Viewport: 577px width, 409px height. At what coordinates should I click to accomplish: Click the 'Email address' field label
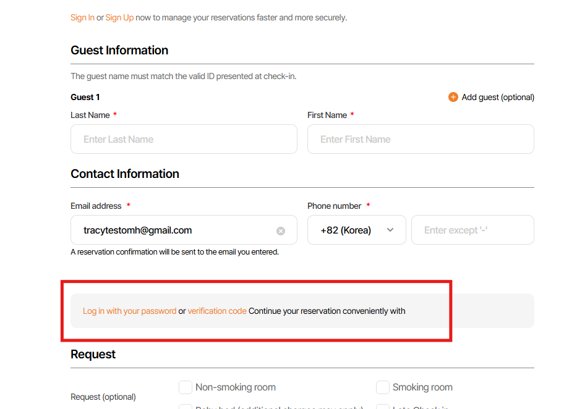pos(96,206)
